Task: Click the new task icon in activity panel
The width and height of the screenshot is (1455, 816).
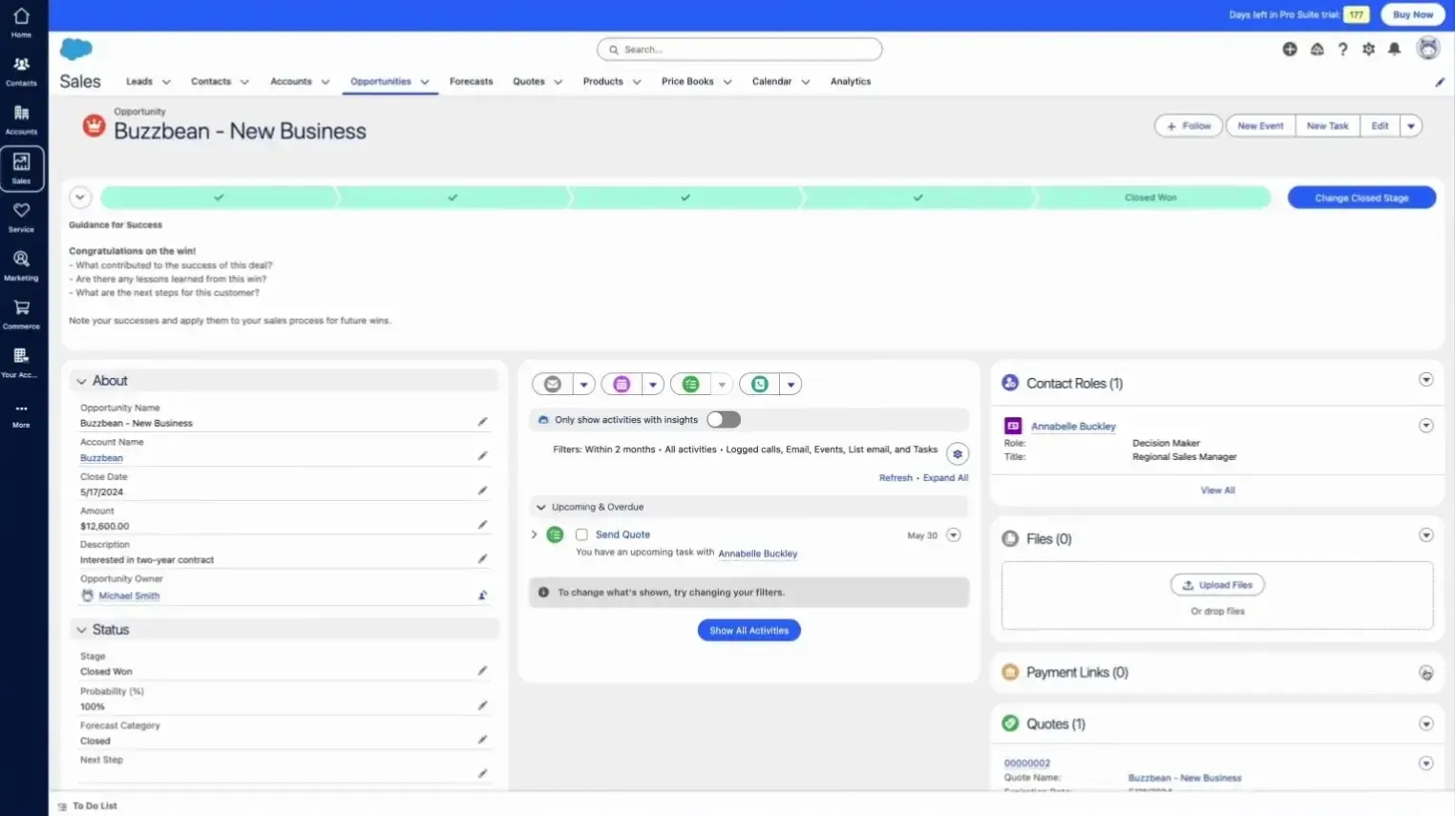Action: pyautogui.click(x=690, y=384)
